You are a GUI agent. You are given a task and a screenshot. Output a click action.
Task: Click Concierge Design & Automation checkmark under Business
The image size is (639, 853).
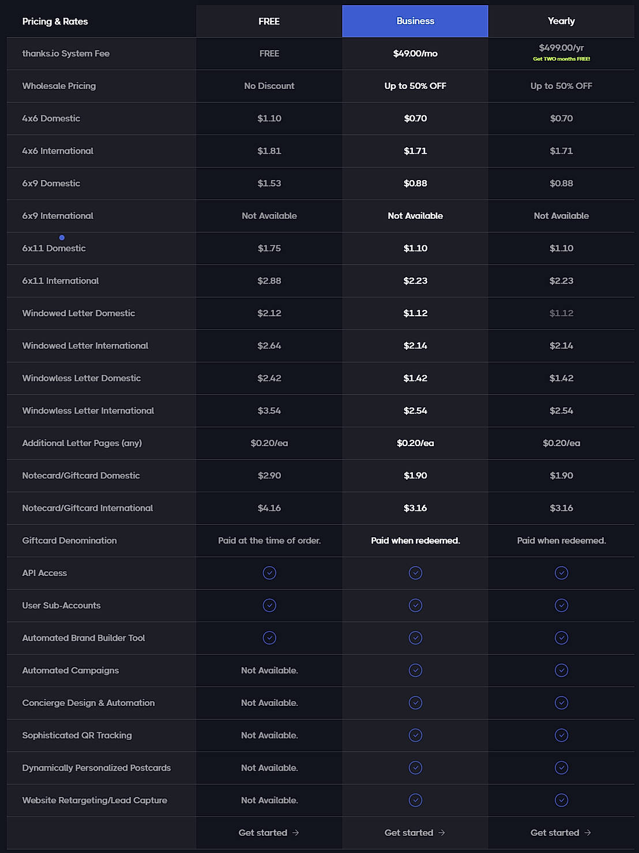click(x=415, y=703)
